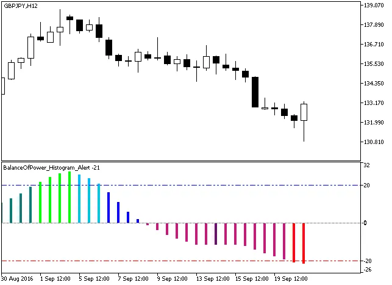Click the 139.070 price axis label
This screenshot has height=285, width=392.
click(373, 5)
